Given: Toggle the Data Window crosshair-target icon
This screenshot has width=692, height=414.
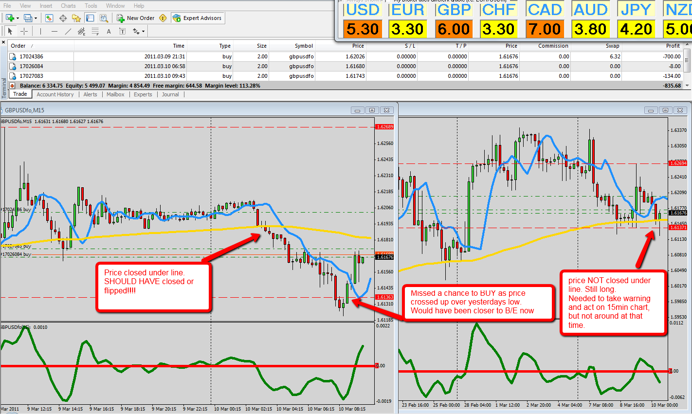Looking at the screenshot, I should (x=63, y=18).
